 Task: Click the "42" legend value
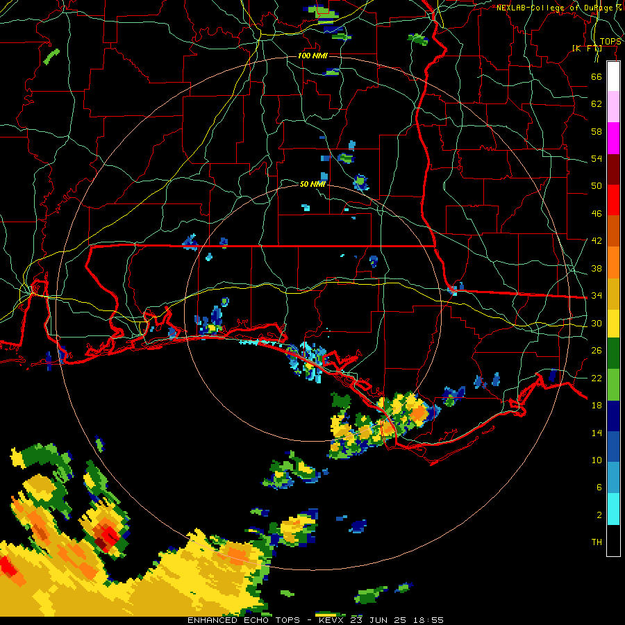pyautogui.click(x=597, y=241)
